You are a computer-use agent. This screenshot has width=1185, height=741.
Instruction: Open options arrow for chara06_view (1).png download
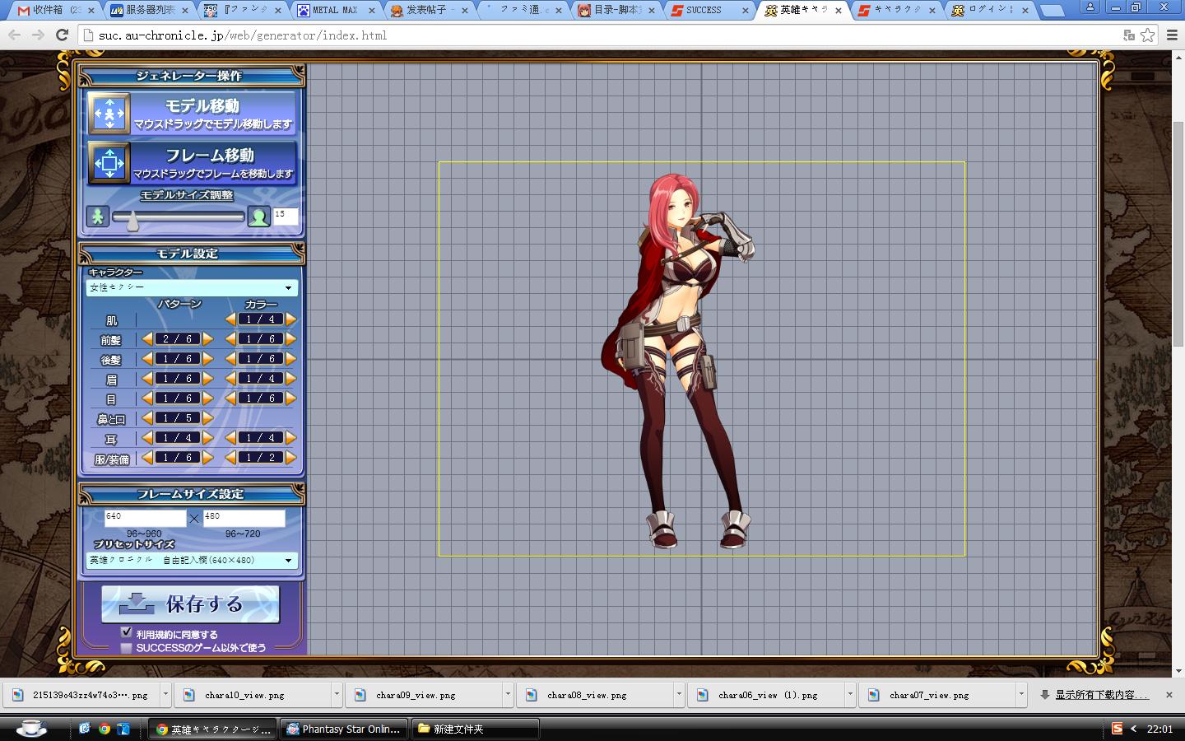click(850, 694)
